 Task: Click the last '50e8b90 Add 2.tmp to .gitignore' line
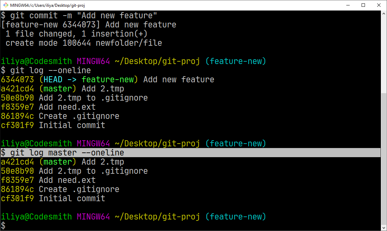74,171
